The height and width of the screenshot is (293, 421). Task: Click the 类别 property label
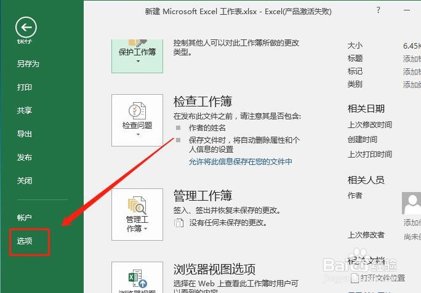click(355, 84)
